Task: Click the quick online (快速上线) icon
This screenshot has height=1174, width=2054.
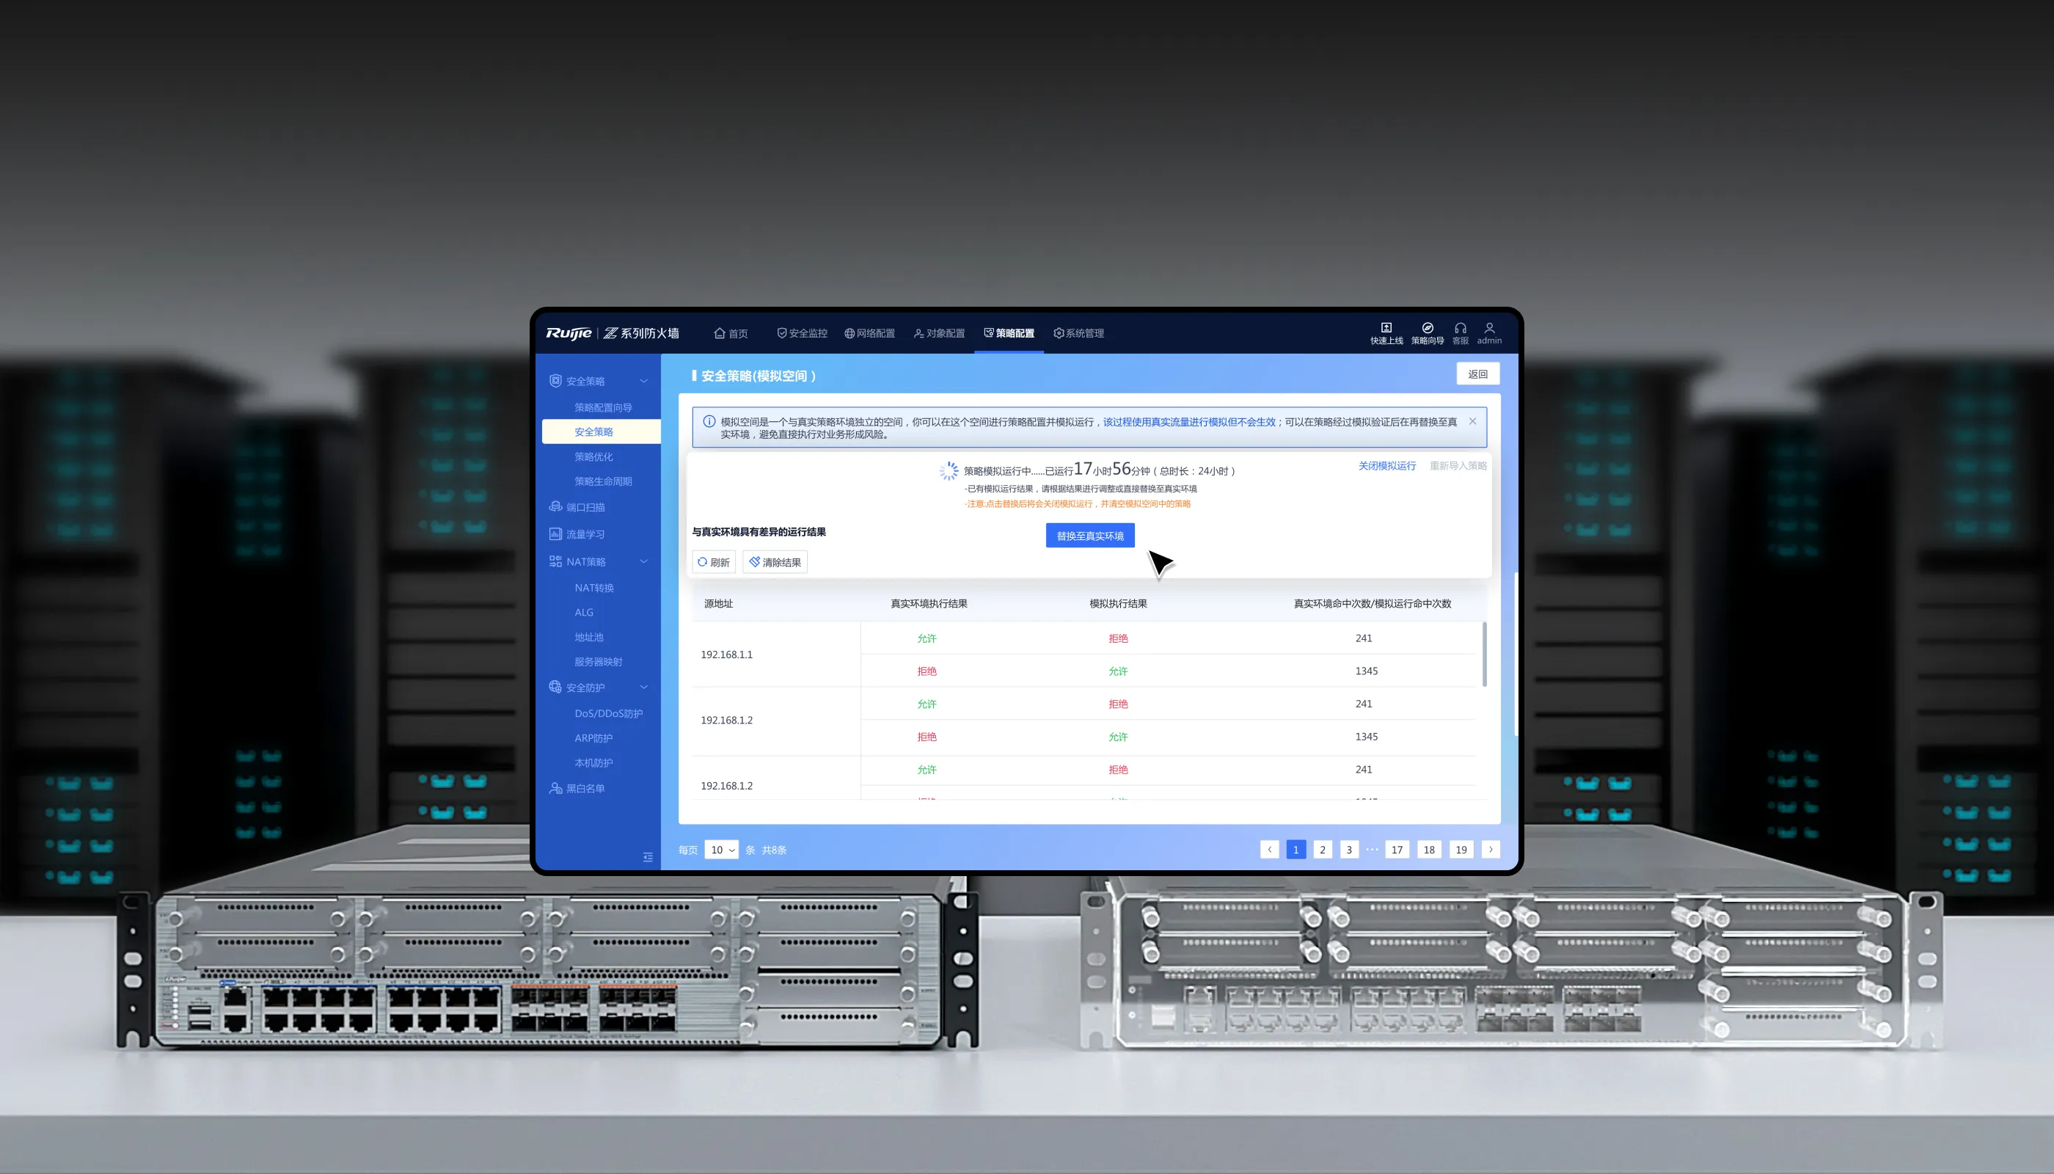Action: click(x=1386, y=328)
